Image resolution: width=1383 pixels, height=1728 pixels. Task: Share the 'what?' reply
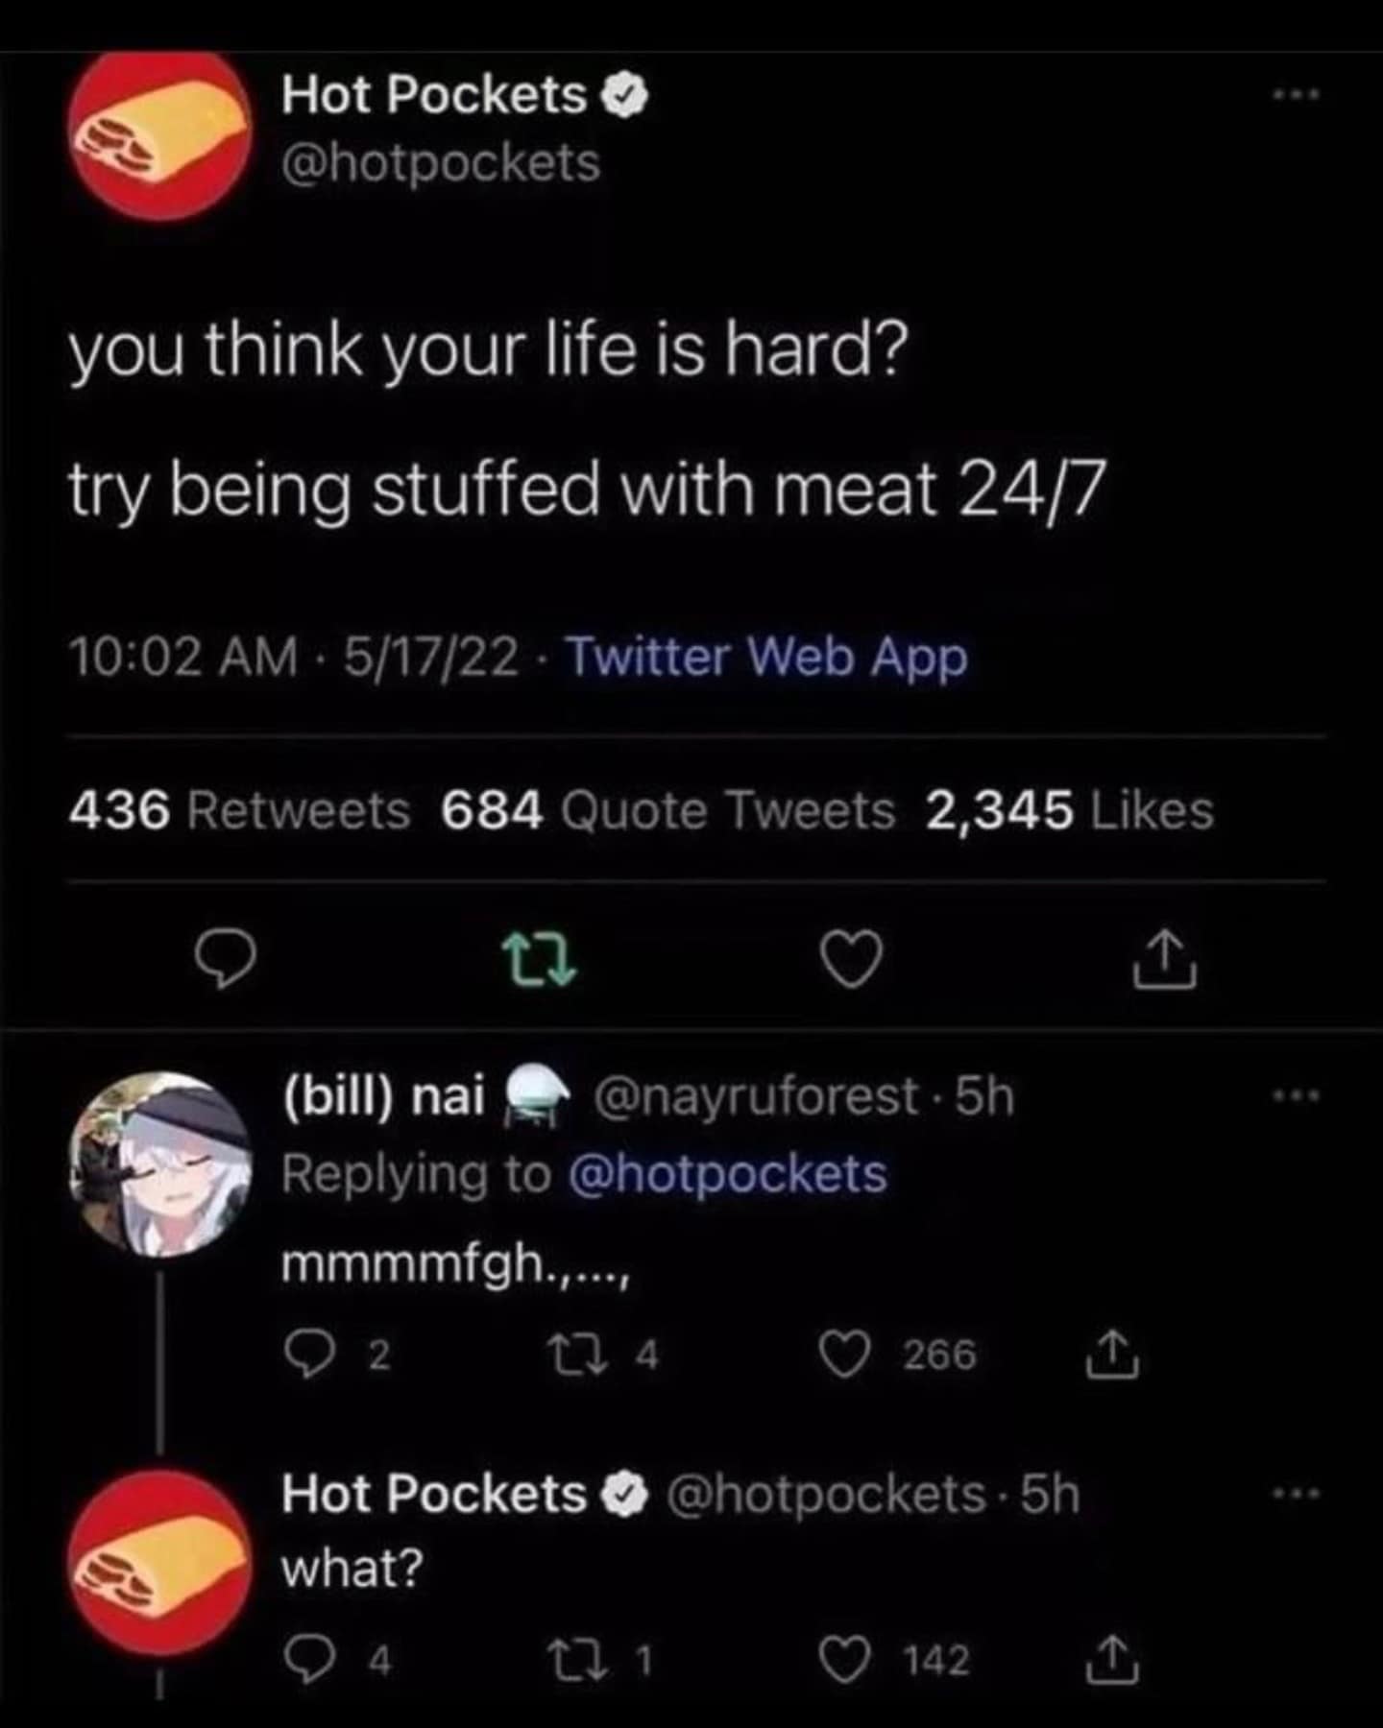pyautogui.click(x=1113, y=1661)
